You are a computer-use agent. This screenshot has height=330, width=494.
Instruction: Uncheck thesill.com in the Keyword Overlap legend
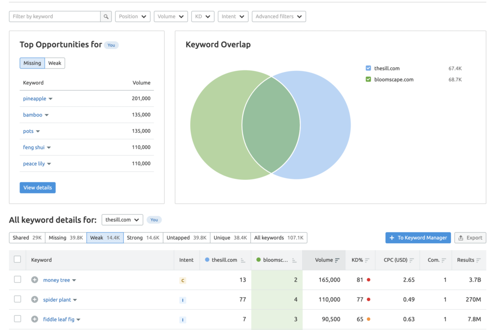point(368,68)
